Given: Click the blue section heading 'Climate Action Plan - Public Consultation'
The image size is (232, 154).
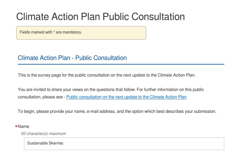Looking at the screenshot, I should tap(72, 58).
